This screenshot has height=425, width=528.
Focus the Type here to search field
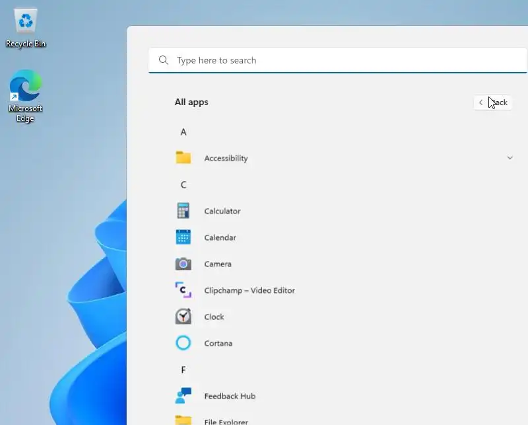click(x=338, y=60)
